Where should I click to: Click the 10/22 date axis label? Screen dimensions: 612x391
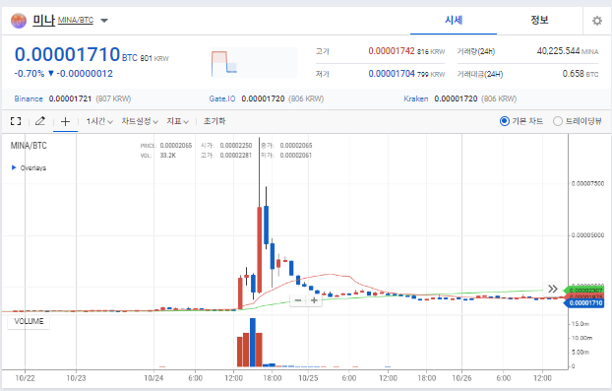(25, 378)
